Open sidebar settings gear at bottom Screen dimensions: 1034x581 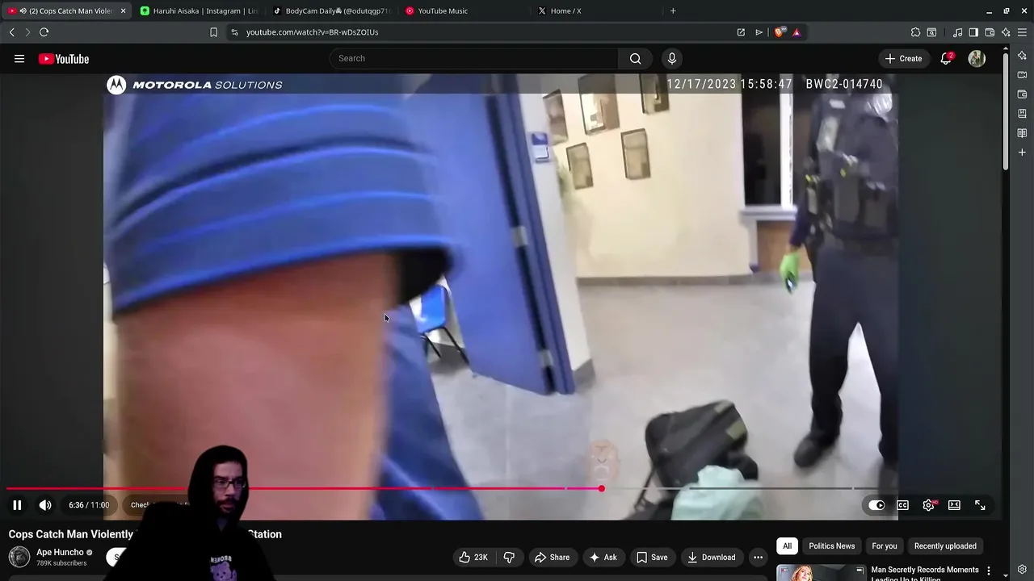pyautogui.click(x=1022, y=569)
